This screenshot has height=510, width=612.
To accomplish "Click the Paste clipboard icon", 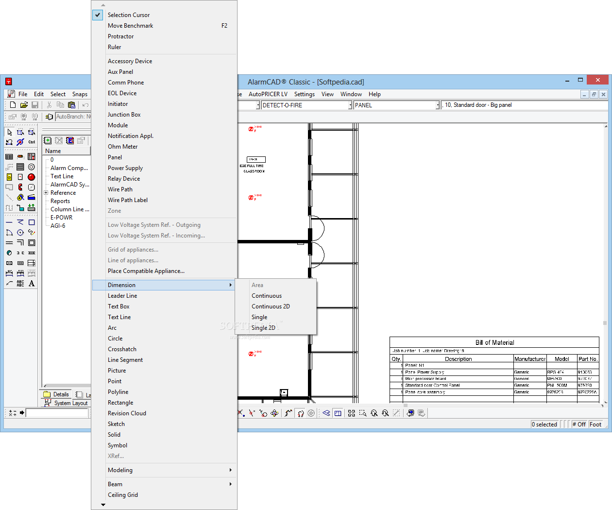I will point(72,104).
